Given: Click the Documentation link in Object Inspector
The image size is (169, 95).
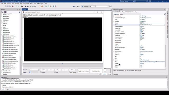Looking at the screenshot, I should (x=120, y=71).
